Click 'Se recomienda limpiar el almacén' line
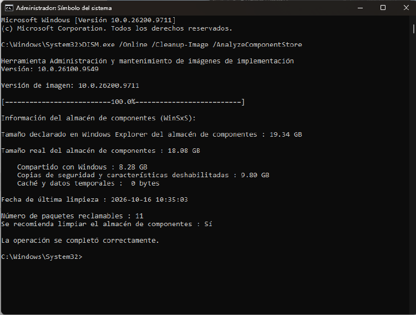The width and height of the screenshot is (416, 315). click(x=106, y=224)
